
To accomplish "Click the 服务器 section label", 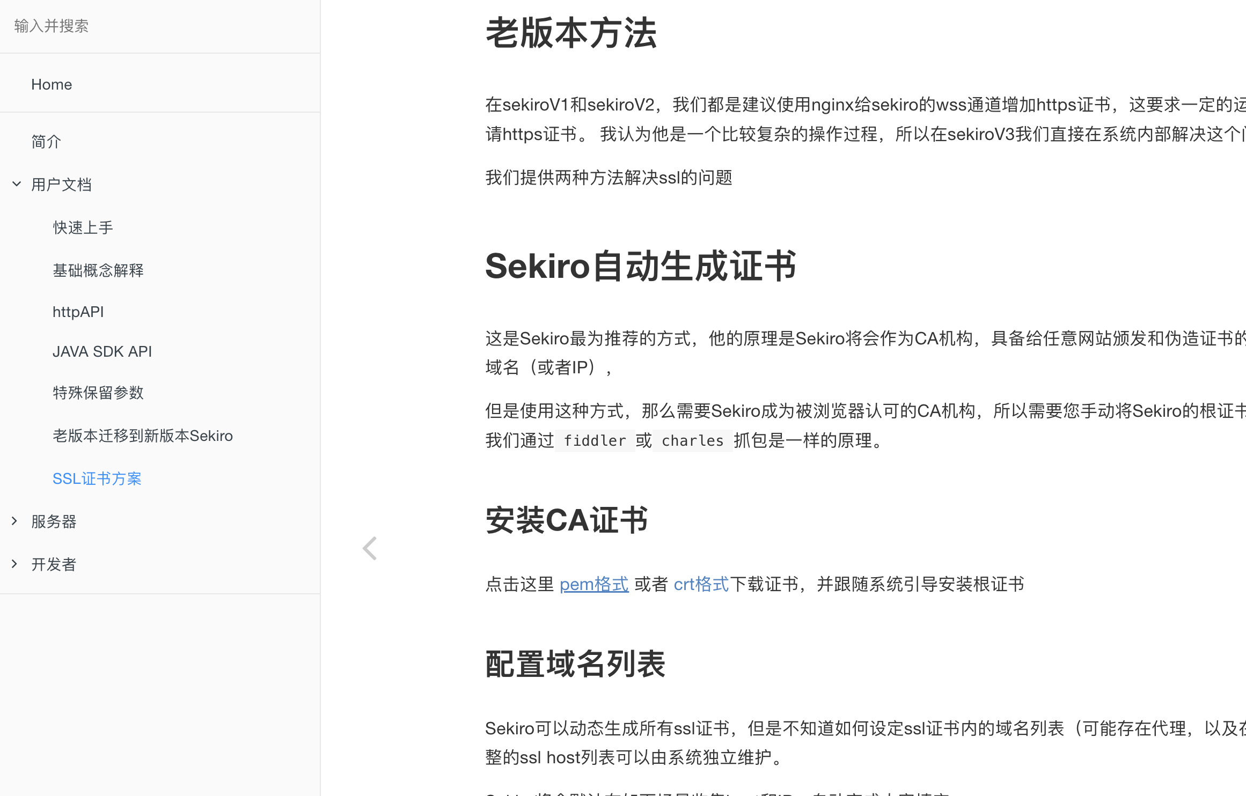I will tap(54, 521).
